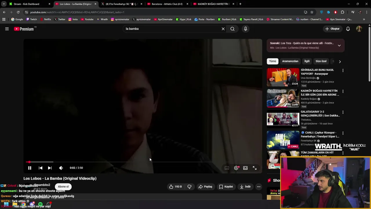Image resolution: width=371 pixels, height=209 pixels.
Task: Open Discord from the taskbar
Action: click(x=32, y=204)
